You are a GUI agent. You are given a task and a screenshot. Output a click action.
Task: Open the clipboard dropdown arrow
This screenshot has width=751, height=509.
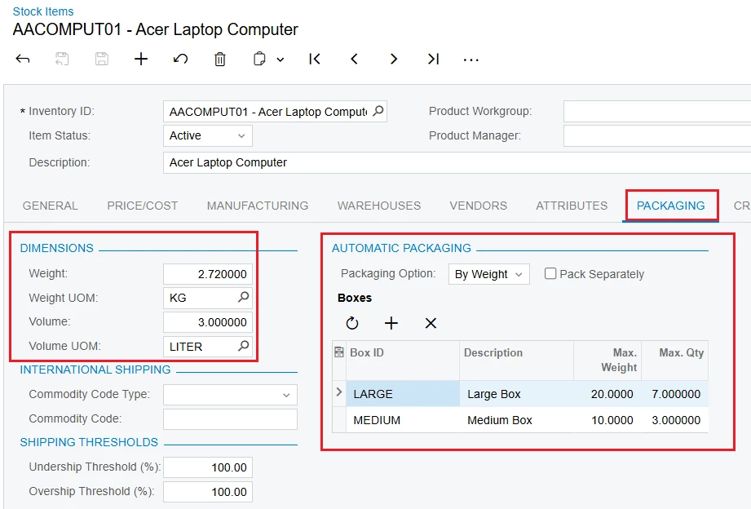pyautogui.click(x=281, y=60)
